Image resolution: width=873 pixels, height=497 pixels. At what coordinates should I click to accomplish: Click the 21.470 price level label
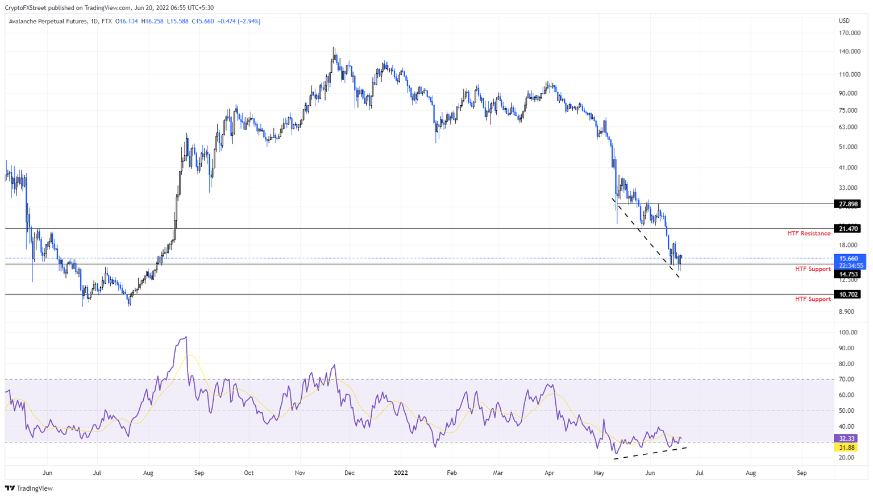[x=849, y=229]
